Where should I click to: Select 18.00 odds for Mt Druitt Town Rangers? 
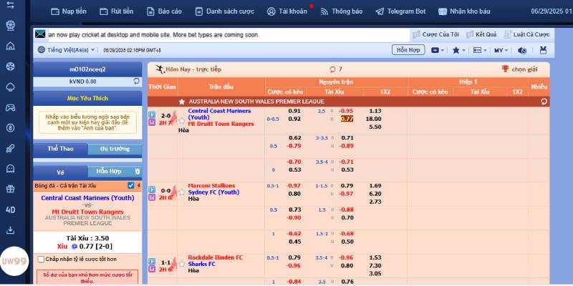(373, 119)
